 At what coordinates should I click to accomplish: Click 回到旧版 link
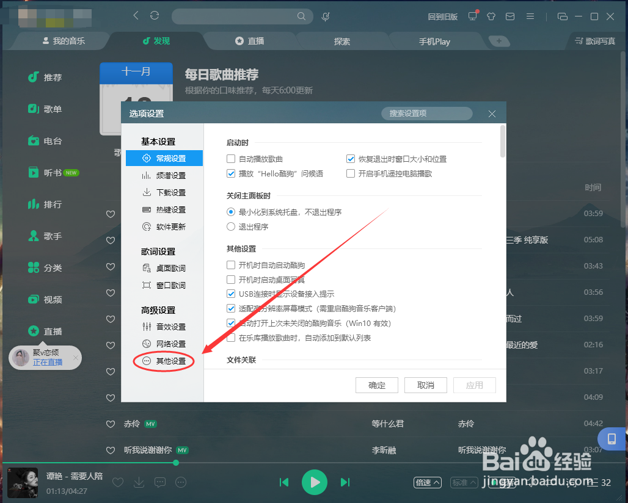[x=442, y=16]
